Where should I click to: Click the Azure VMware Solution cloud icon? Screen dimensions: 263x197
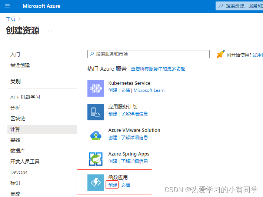tap(96, 136)
